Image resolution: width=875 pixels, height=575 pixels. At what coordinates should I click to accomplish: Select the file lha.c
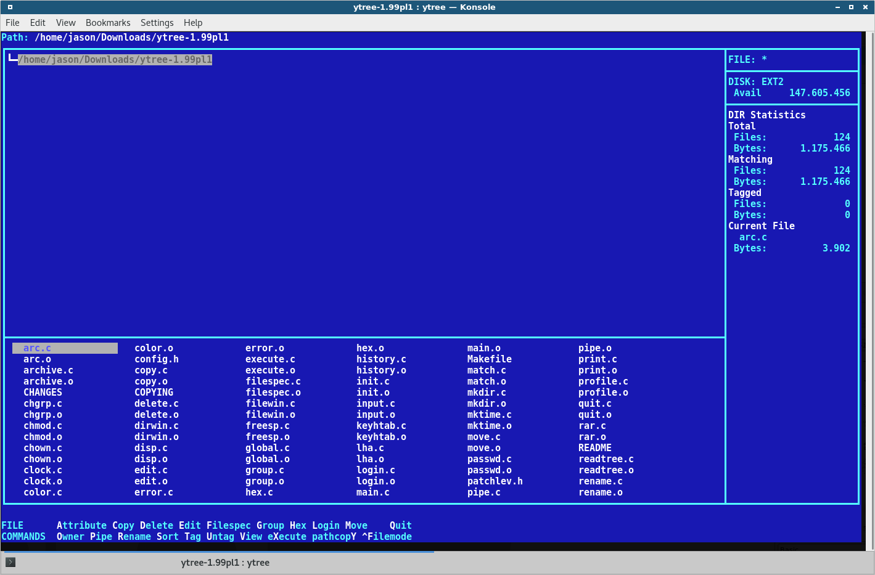pos(371,448)
